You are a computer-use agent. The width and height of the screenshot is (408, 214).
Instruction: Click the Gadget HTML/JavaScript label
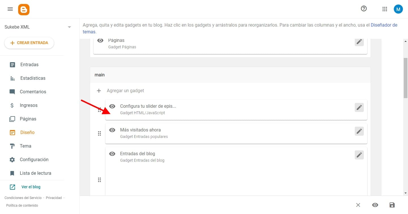point(143,113)
